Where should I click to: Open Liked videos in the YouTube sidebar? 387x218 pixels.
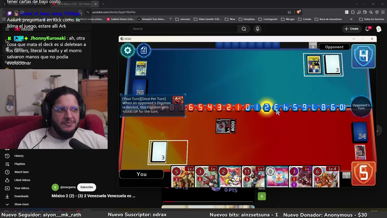pyautogui.click(x=22, y=180)
